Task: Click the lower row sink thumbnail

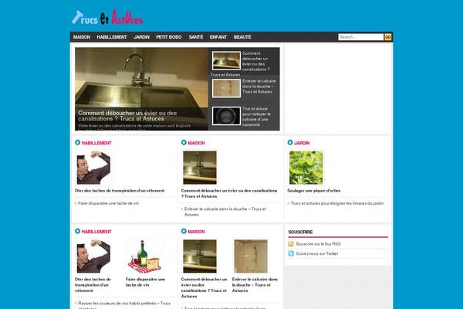Action: click(200, 256)
